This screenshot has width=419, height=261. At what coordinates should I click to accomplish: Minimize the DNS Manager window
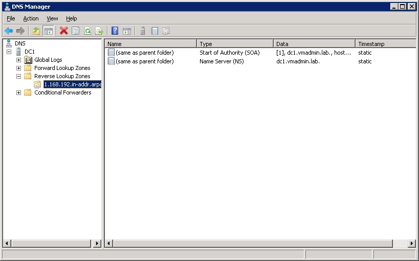[x=393, y=7]
